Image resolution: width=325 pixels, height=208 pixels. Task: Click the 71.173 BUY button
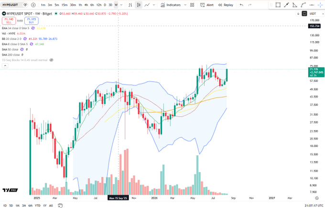(x=31, y=21)
